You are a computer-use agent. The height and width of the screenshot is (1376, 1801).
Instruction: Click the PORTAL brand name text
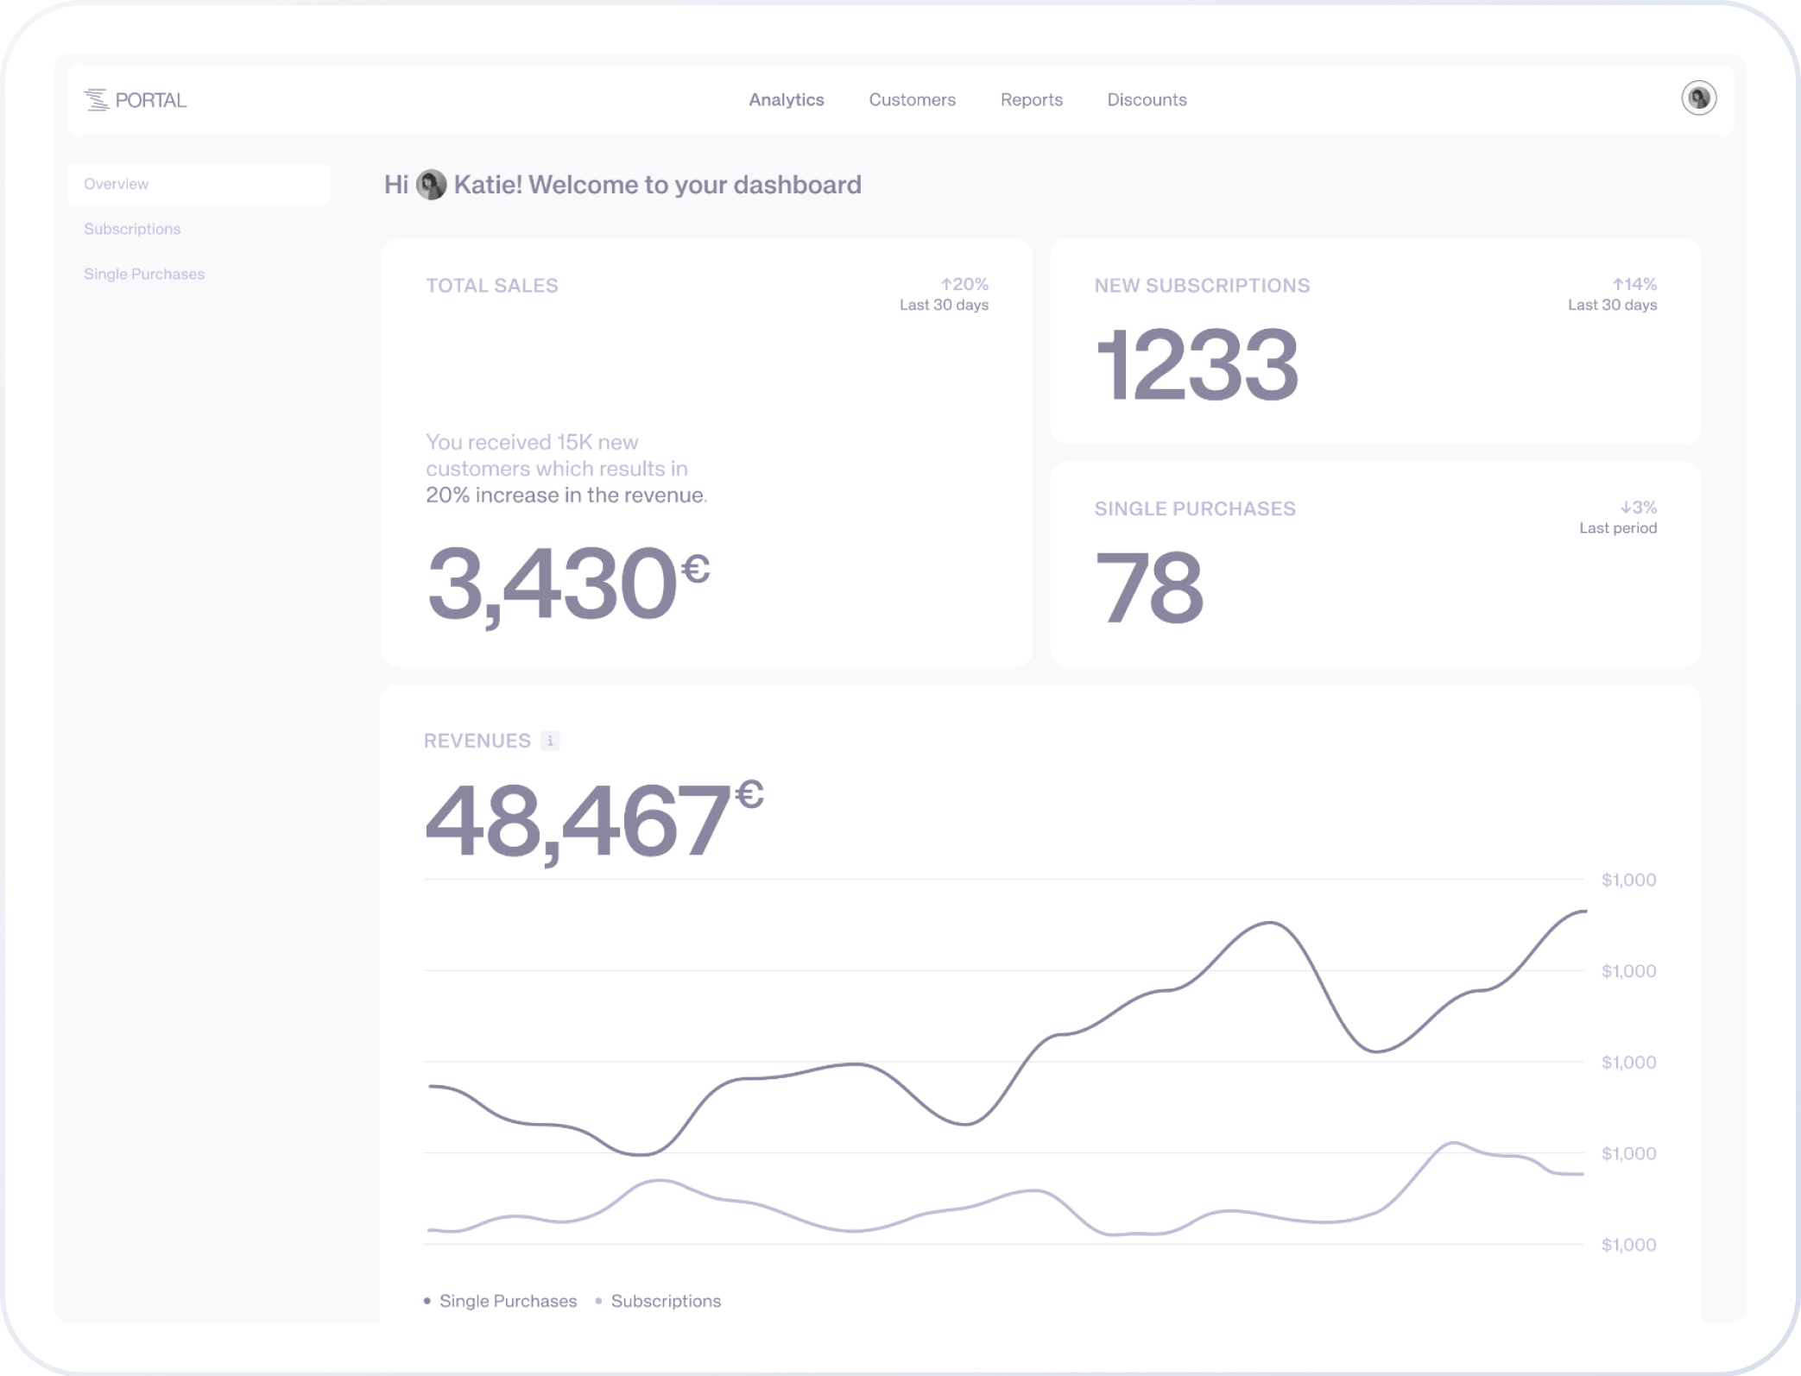pos(151,100)
